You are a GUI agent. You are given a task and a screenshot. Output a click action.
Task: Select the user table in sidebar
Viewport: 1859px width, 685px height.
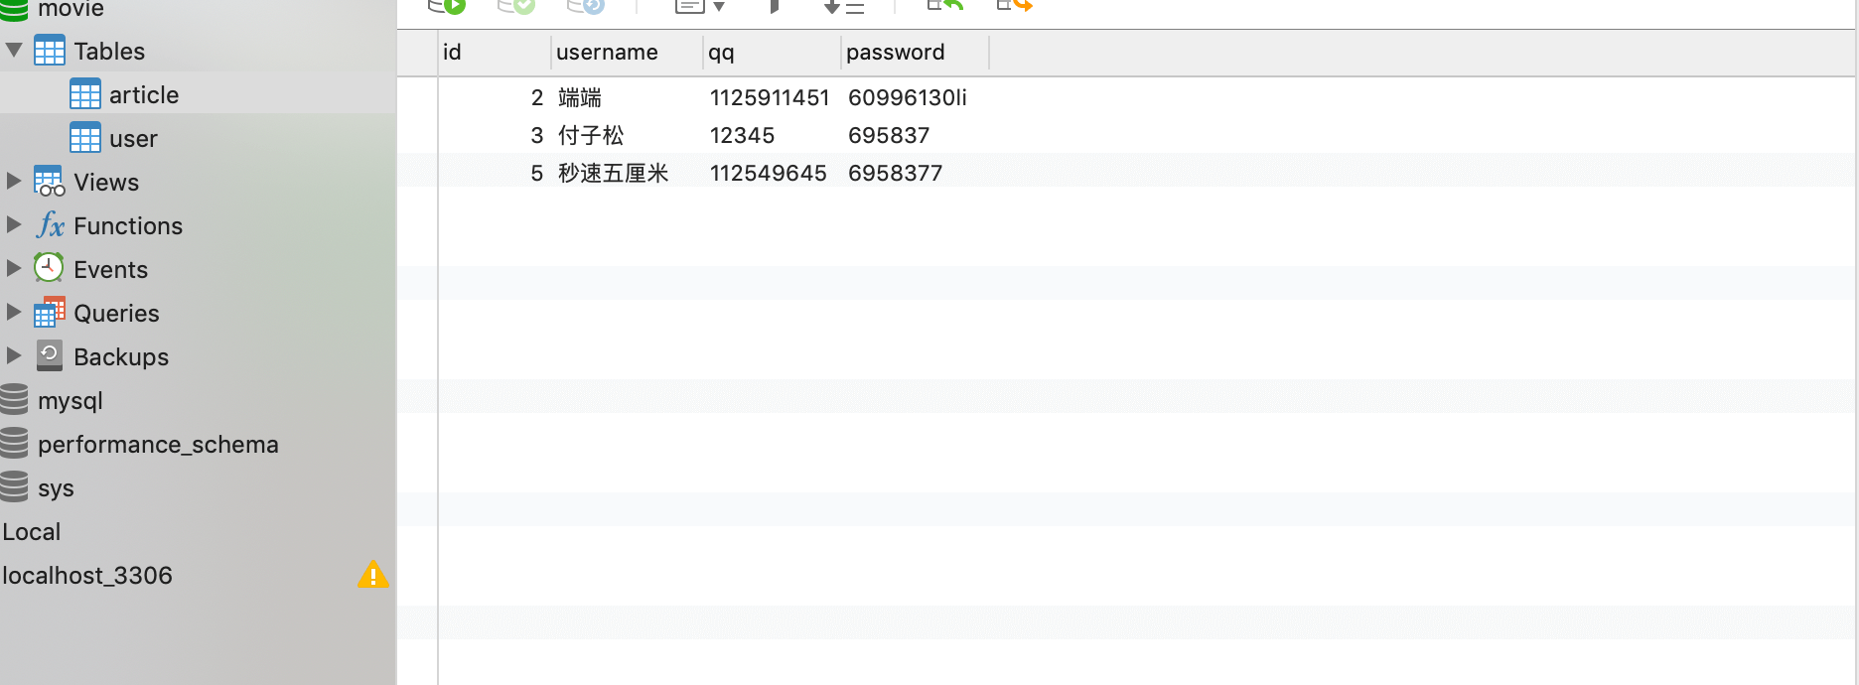133,139
